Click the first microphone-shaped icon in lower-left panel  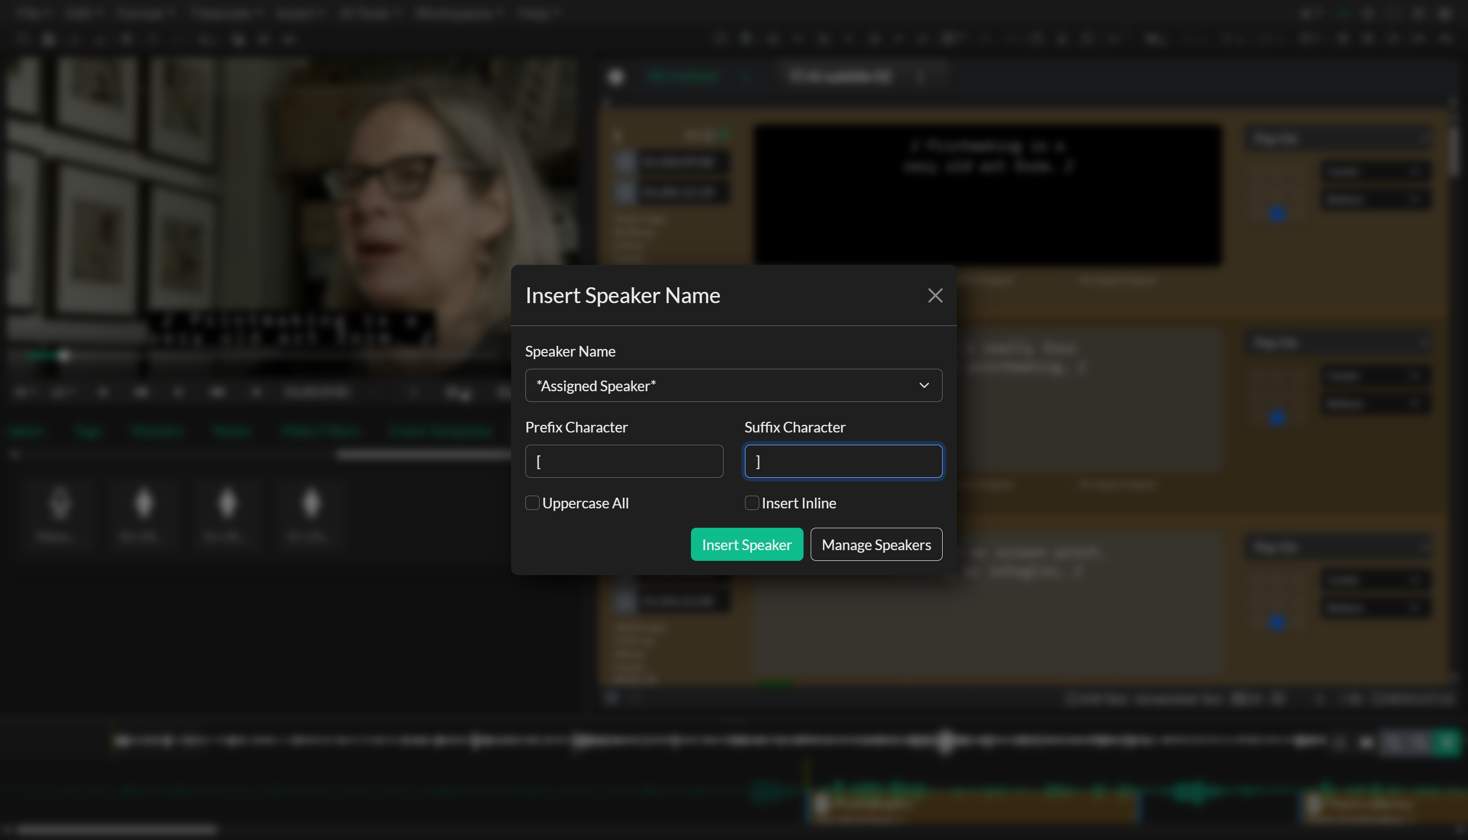pyautogui.click(x=60, y=504)
